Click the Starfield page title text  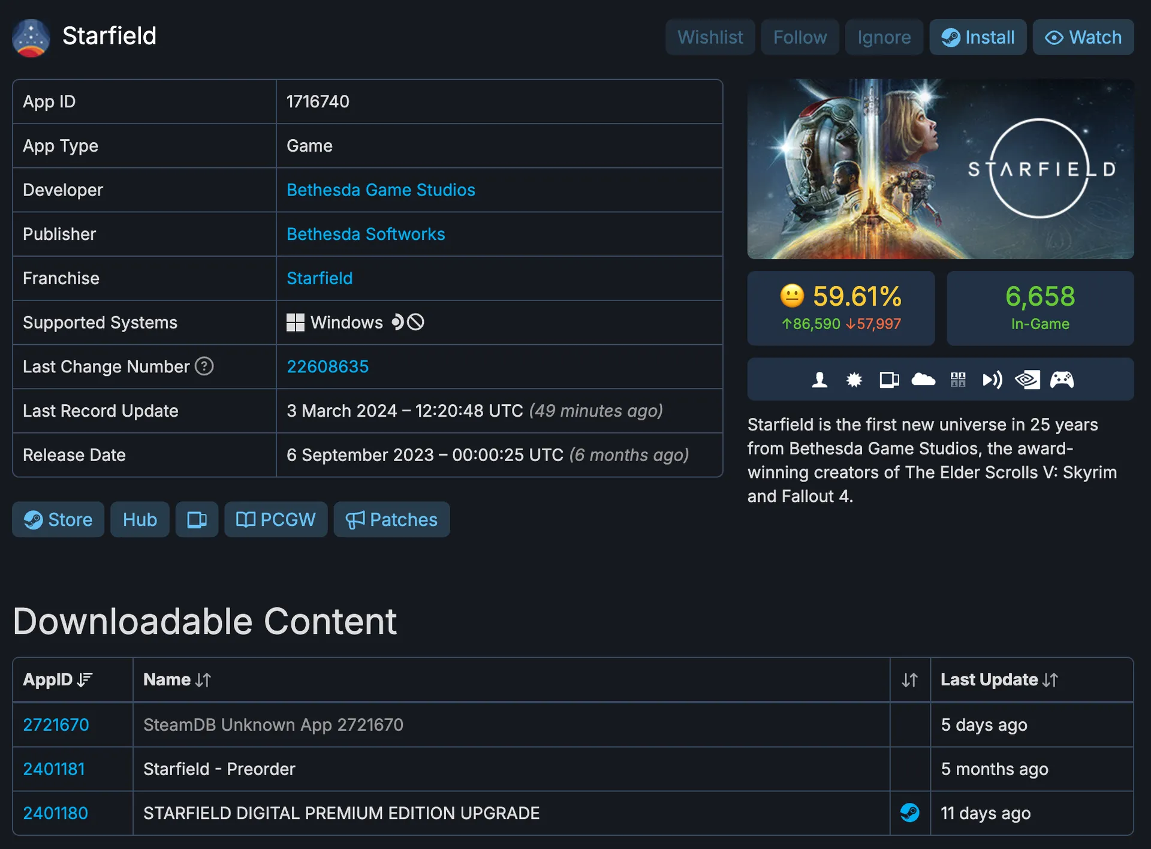click(109, 36)
